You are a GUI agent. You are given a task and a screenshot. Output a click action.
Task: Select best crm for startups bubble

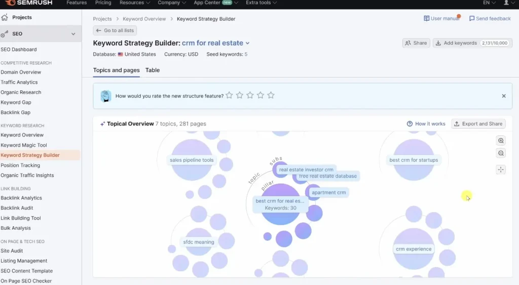pyautogui.click(x=414, y=160)
